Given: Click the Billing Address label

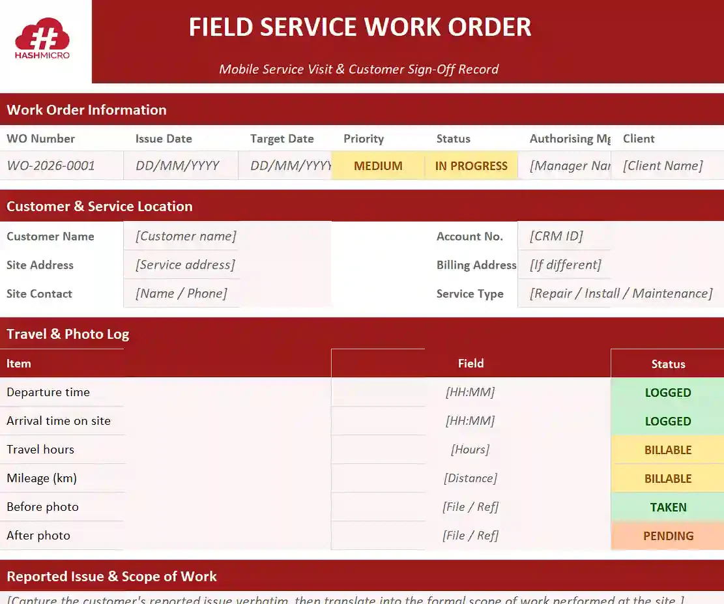Looking at the screenshot, I should coord(476,265).
